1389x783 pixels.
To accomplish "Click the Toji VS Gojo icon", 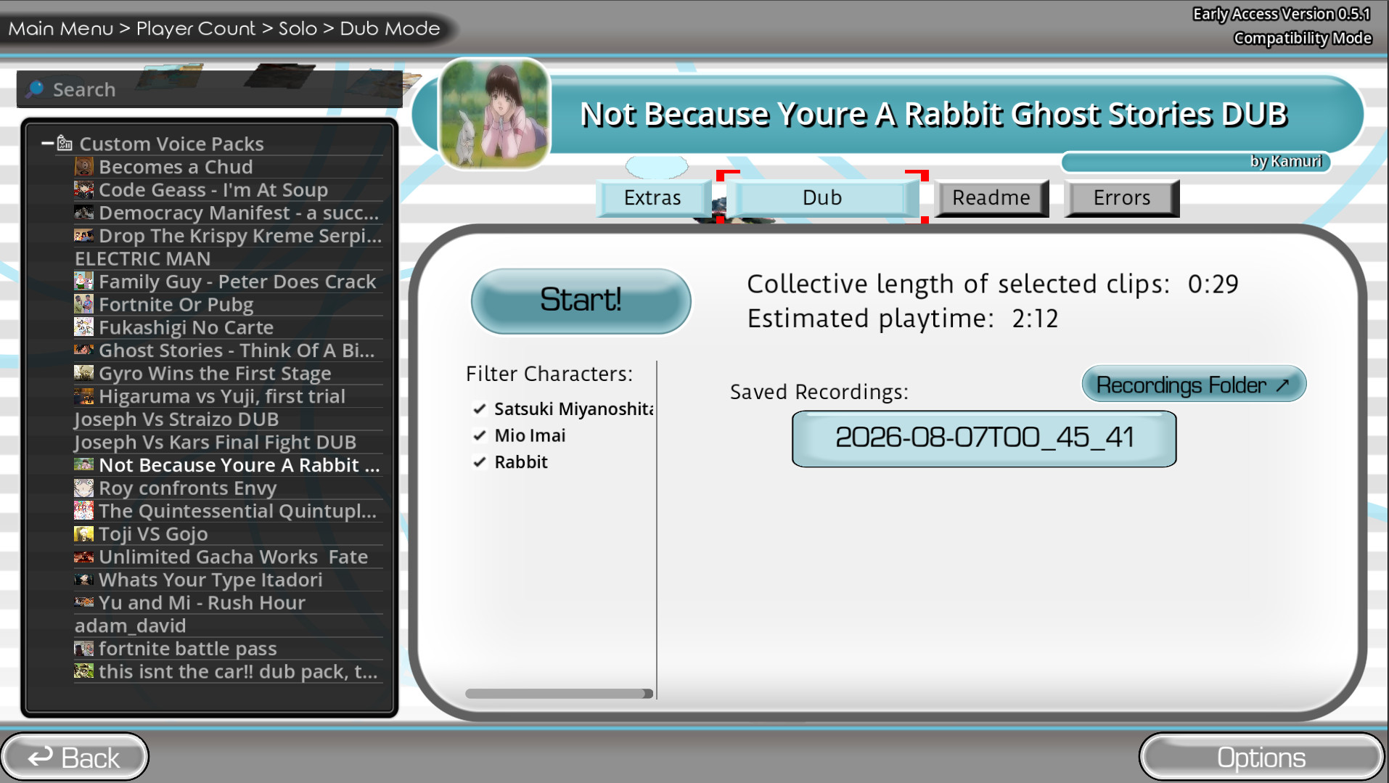I will [83, 534].
